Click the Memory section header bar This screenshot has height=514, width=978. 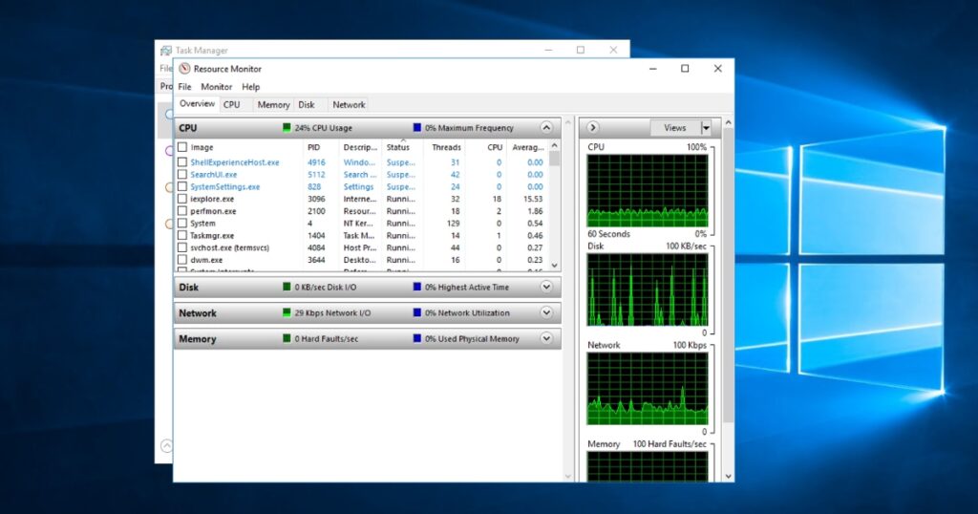(368, 339)
